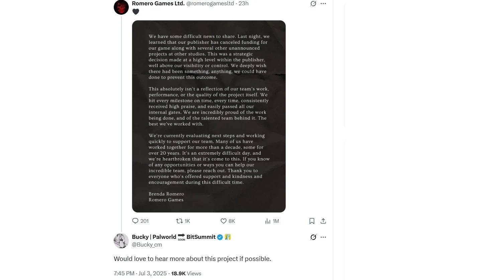Open the 23h timestamp link

click(243, 3)
